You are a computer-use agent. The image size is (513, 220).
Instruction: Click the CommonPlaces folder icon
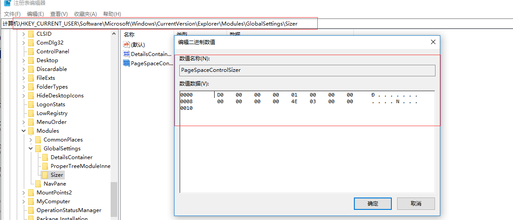[38, 140]
